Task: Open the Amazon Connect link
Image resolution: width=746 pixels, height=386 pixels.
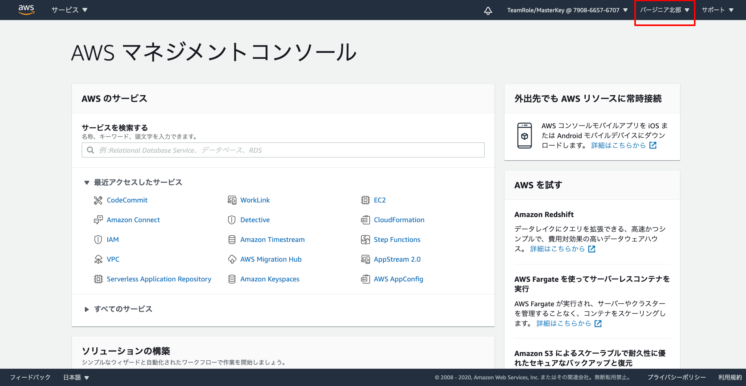Action: coord(133,220)
